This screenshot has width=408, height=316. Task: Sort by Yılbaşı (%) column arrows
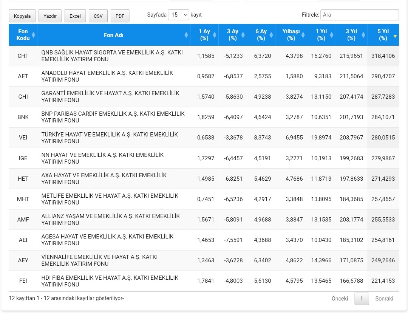303,35
